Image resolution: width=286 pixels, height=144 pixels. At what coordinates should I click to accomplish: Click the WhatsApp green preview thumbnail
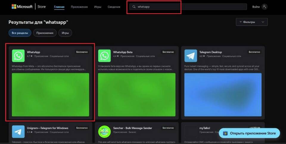point(50,95)
